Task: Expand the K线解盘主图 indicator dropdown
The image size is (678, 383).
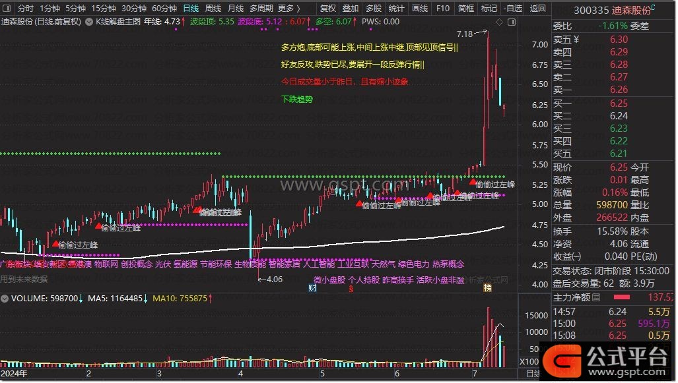Action: 89,22
